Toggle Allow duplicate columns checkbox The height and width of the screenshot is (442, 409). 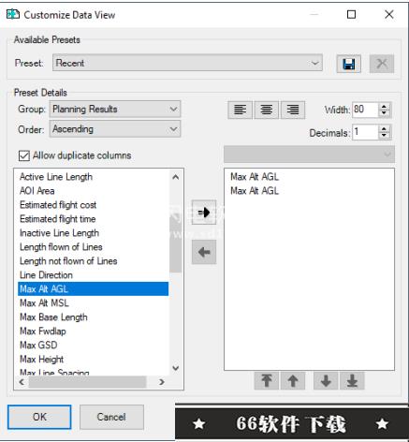(24, 155)
